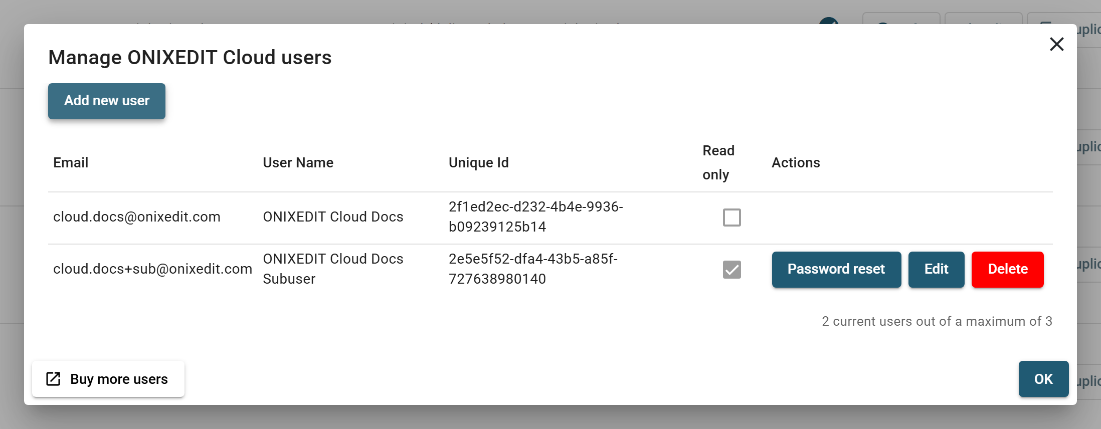Select the Unique Id column header
The image size is (1101, 429).
[x=478, y=162]
